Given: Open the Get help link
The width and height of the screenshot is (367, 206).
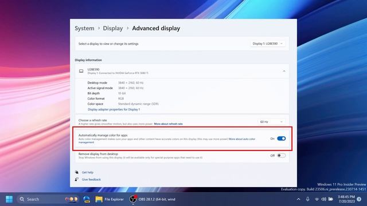Looking at the screenshot, I should point(88,172).
